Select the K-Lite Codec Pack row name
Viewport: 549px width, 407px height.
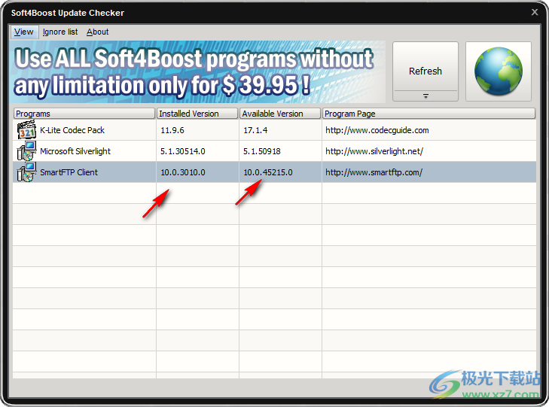[72, 130]
